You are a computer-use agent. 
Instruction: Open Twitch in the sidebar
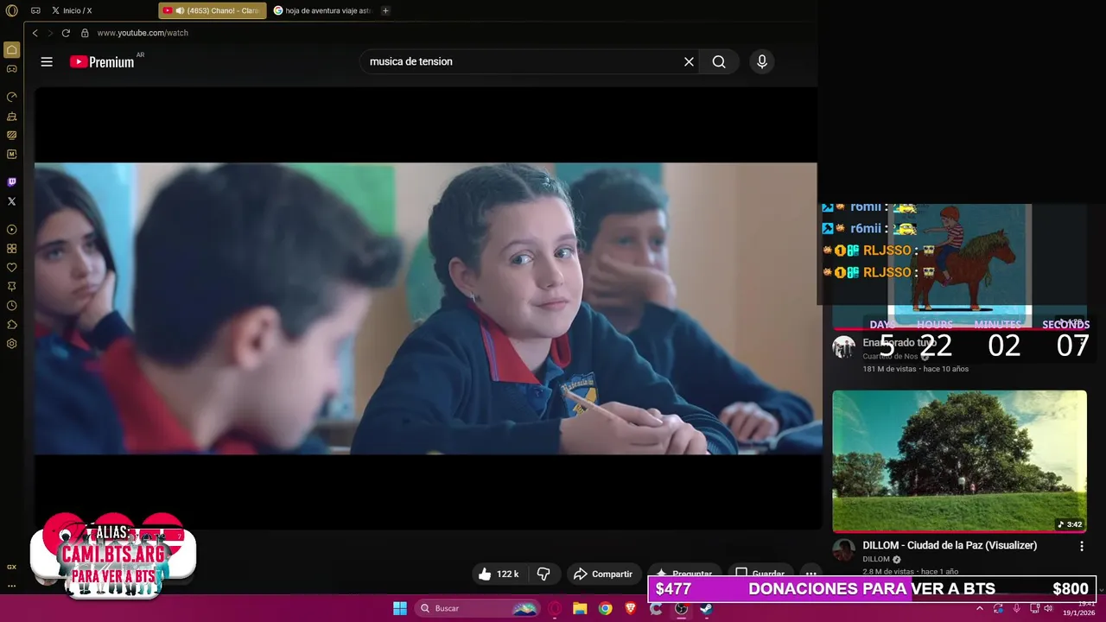click(12, 182)
